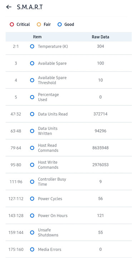Click the Data Units Written value 94296
This screenshot has height=258, width=132.
tap(101, 131)
